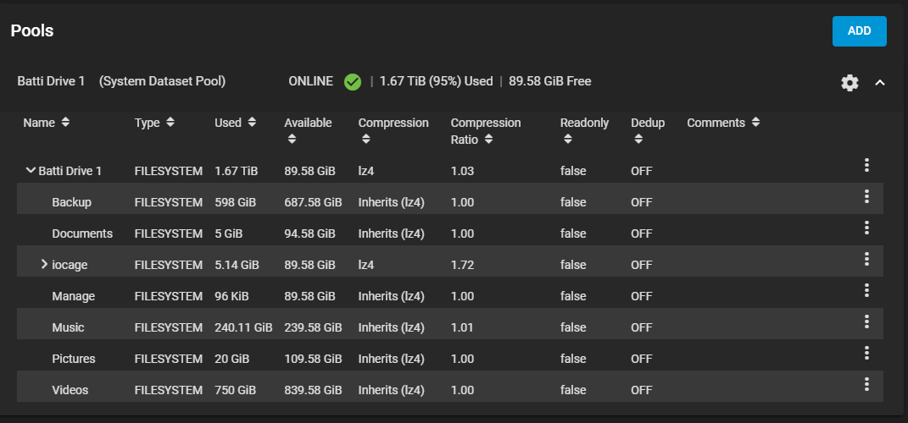Collapse the Batti Drive 1 dataset row
The width and height of the screenshot is (908, 423).
coord(31,171)
